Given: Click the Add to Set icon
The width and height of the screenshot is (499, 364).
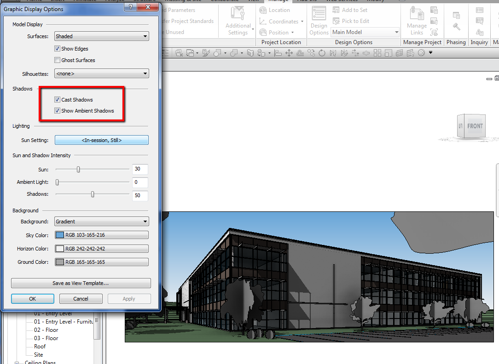Looking at the screenshot, I should (336, 10).
